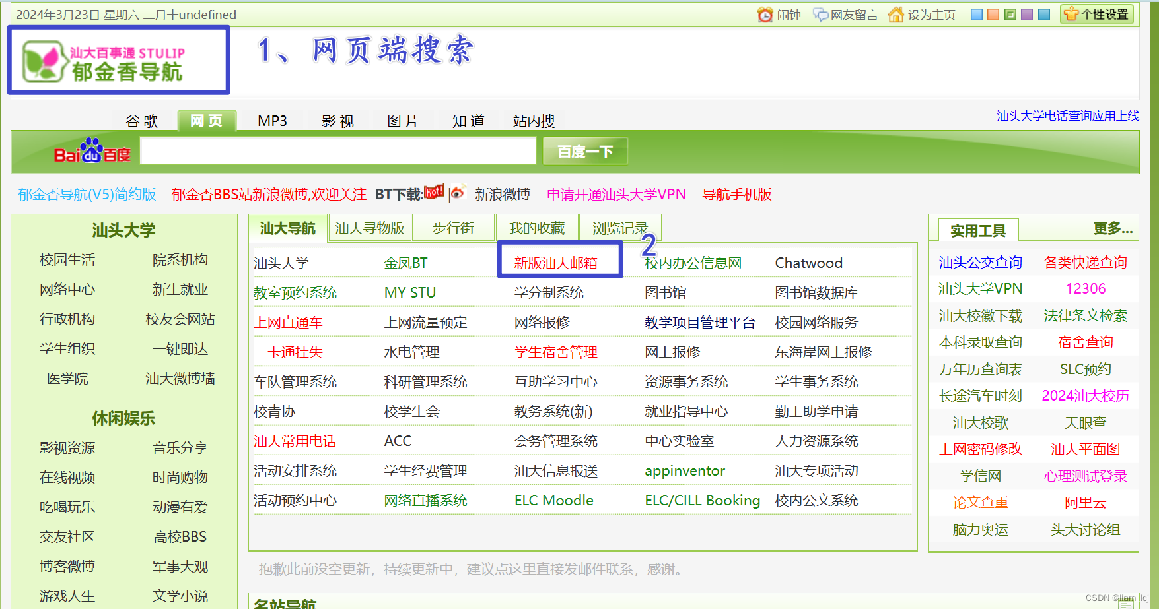
Task: Select the 我的收藏 tab
Action: point(537,228)
